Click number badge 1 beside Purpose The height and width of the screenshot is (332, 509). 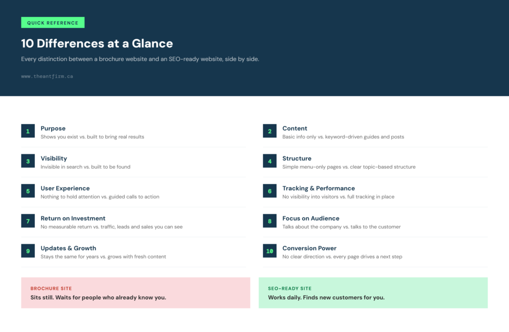pyautogui.click(x=28, y=131)
